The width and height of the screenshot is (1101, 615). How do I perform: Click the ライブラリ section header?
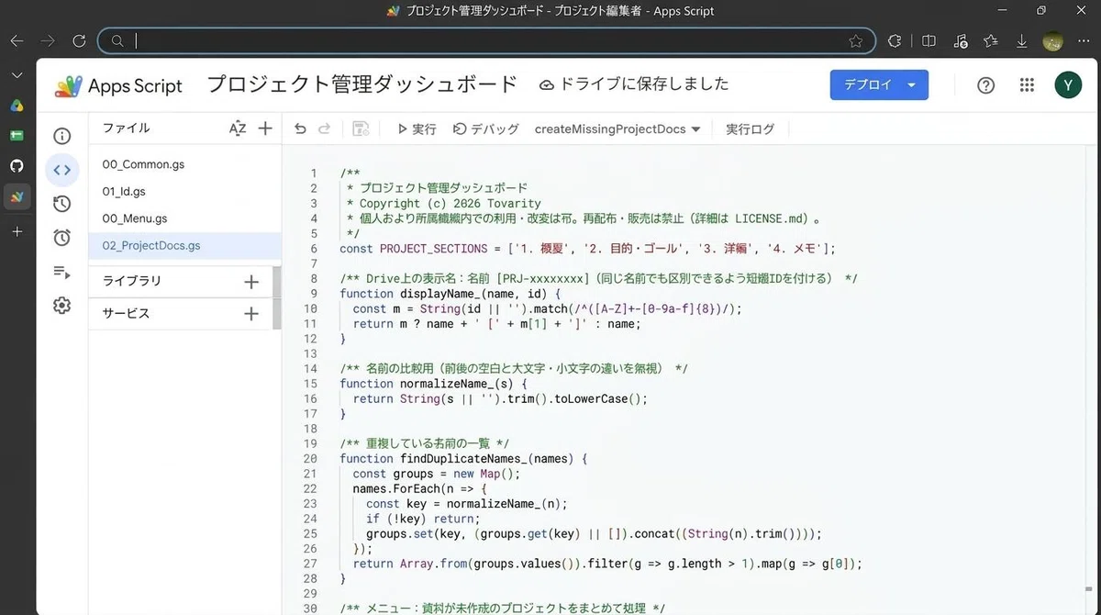click(x=132, y=281)
